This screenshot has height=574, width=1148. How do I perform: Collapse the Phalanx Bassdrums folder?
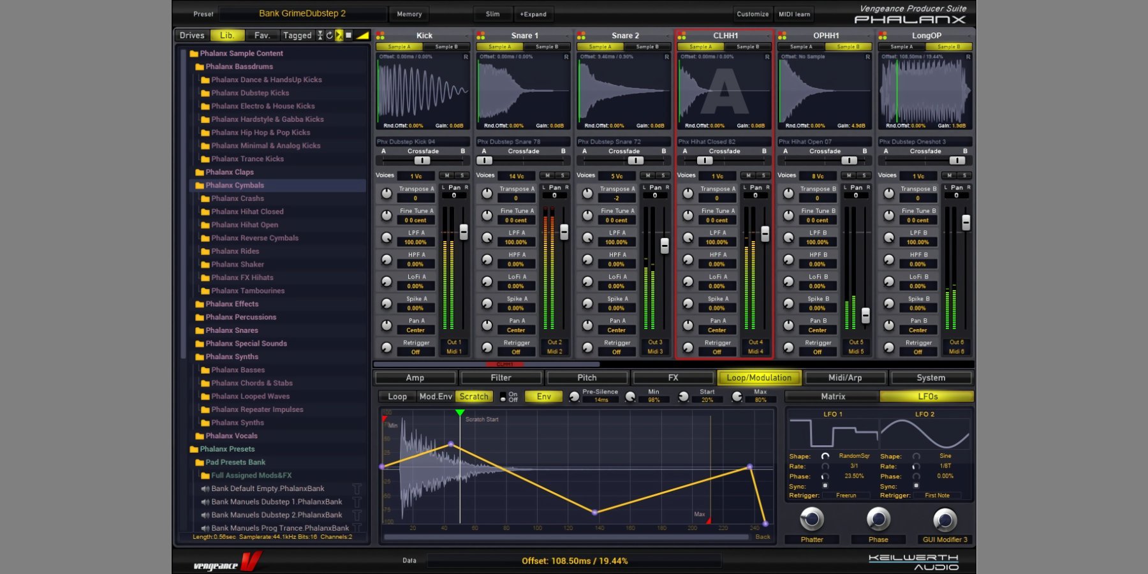200,67
